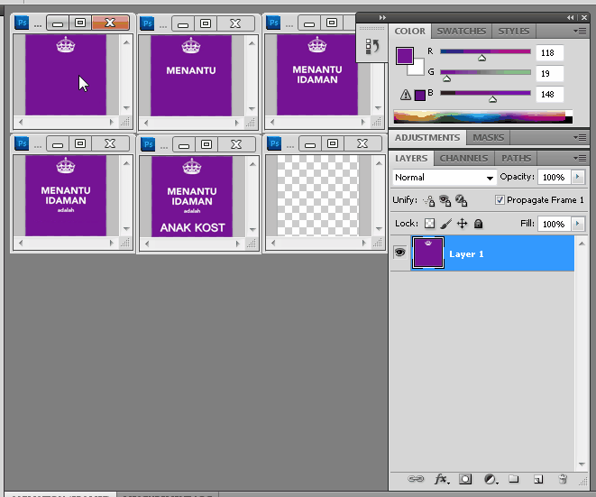Lock all layer attributes
Screen dimensions: 596x497
pyautogui.click(x=478, y=224)
